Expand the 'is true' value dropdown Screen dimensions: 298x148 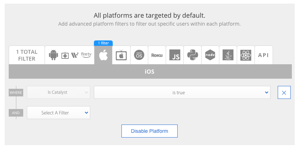[x=182, y=92]
